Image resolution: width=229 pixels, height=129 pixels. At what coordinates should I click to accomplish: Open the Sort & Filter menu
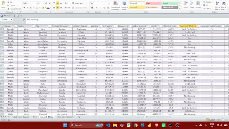tap(217, 5)
